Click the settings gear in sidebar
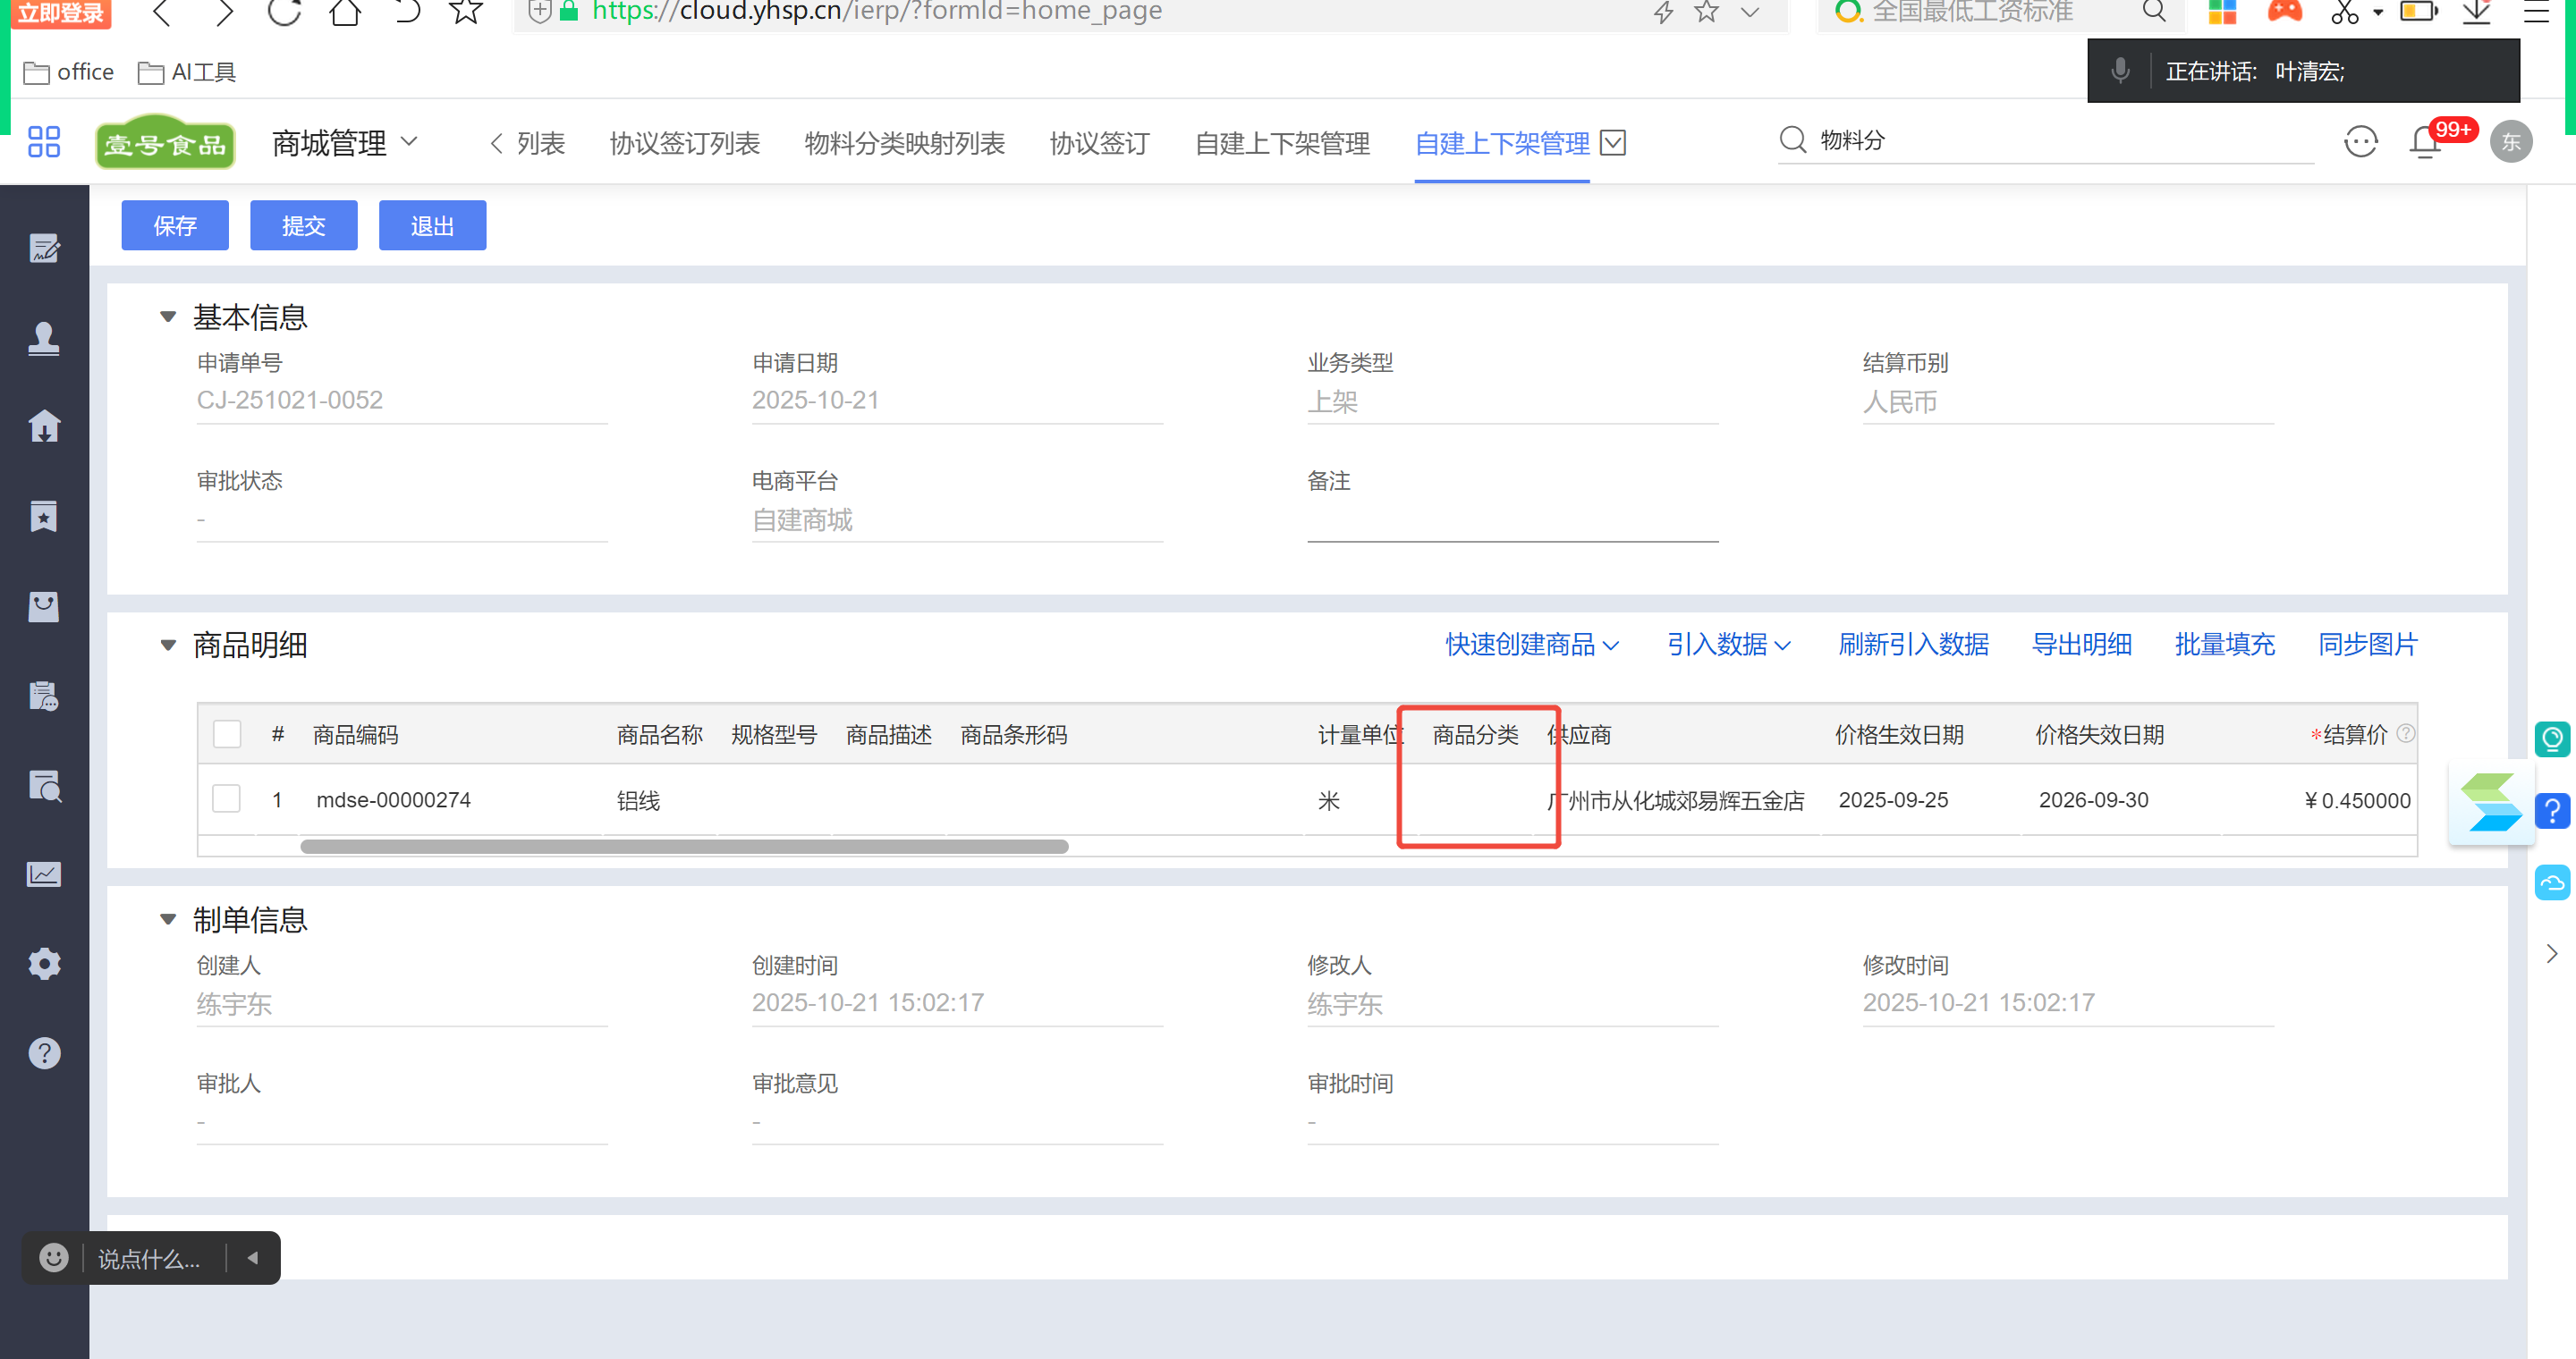2576x1359 pixels. pyautogui.click(x=44, y=963)
